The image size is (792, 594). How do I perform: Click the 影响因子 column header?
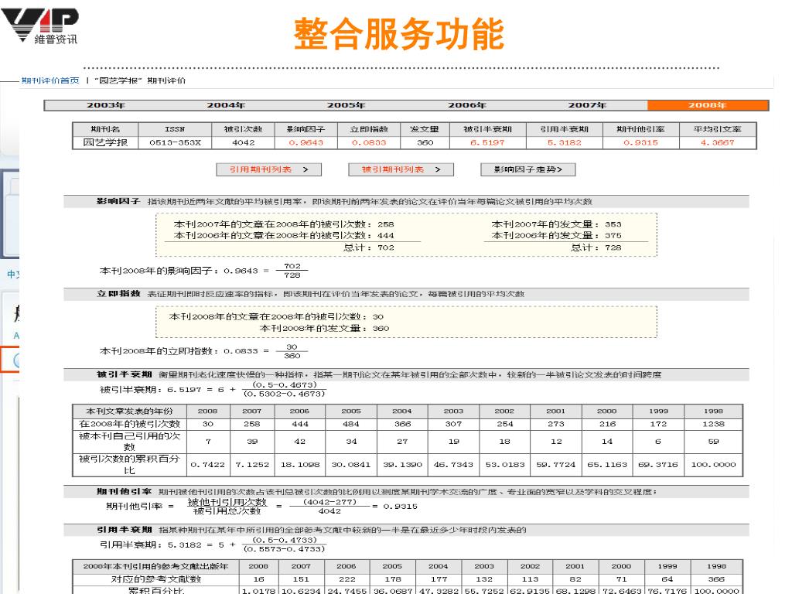click(x=306, y=129)
